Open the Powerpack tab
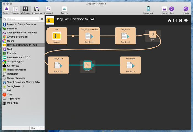The width and height of the screenshot is (193, 132). click(148, 10)
